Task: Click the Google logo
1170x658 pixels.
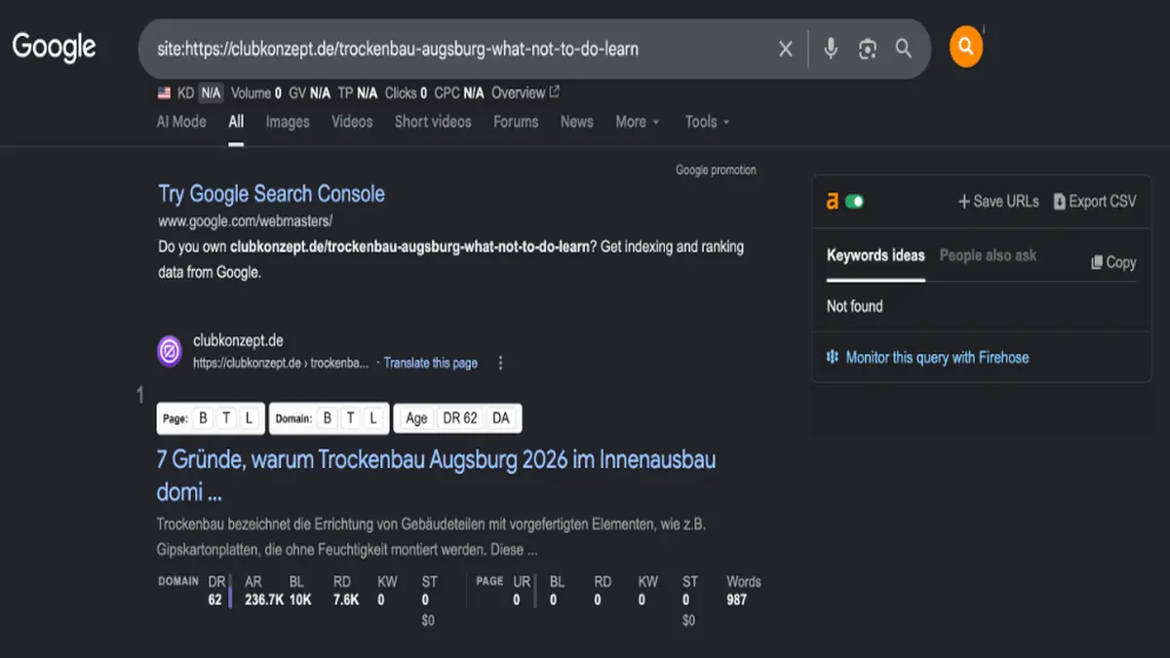Action: pos(54,46)
